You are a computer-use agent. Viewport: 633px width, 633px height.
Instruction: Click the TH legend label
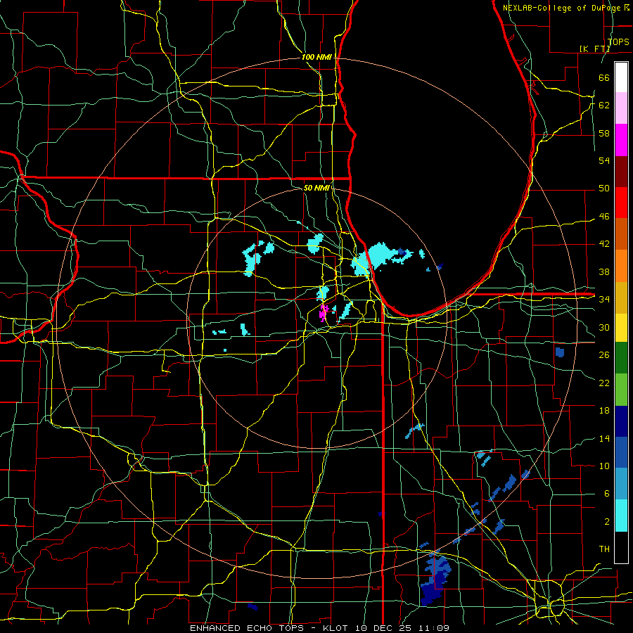tap(604, 549)
